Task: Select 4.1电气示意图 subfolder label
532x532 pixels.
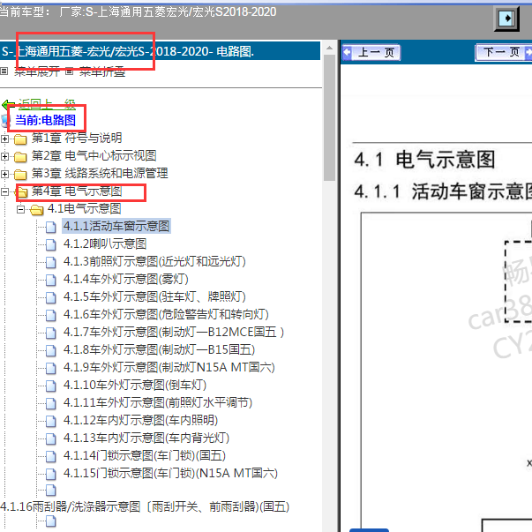Action: 85,209
